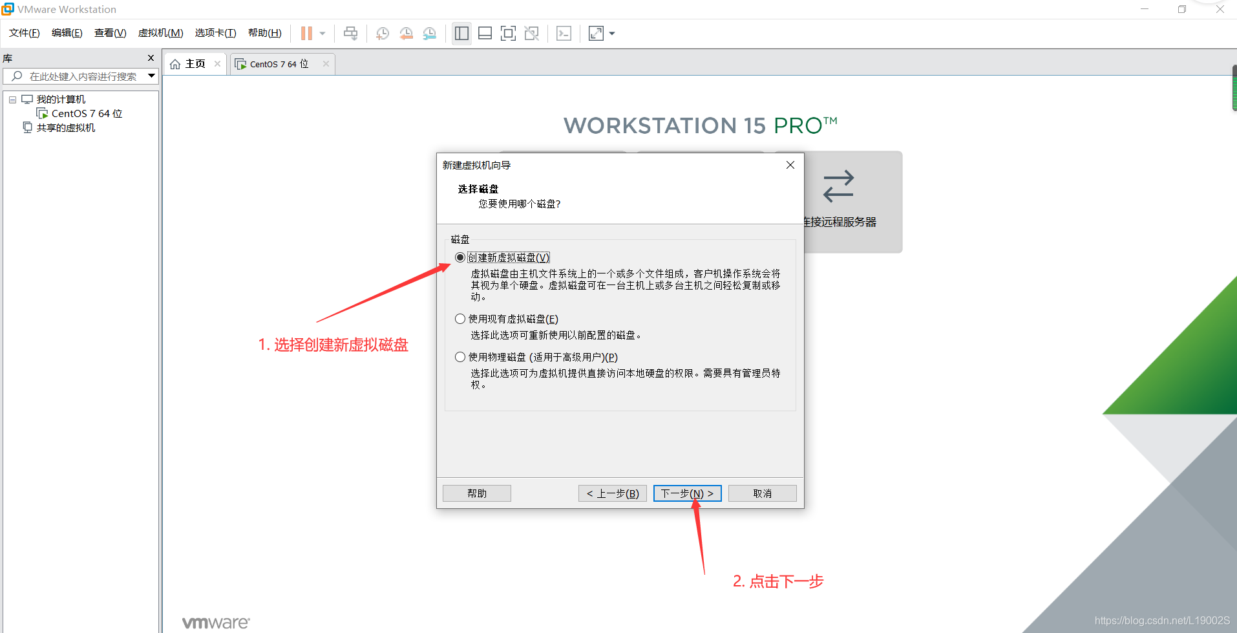The width and height of the screenshot is (1237, 633).
Task: Click the 下一步(N) next button
Action: click(688, 493)
